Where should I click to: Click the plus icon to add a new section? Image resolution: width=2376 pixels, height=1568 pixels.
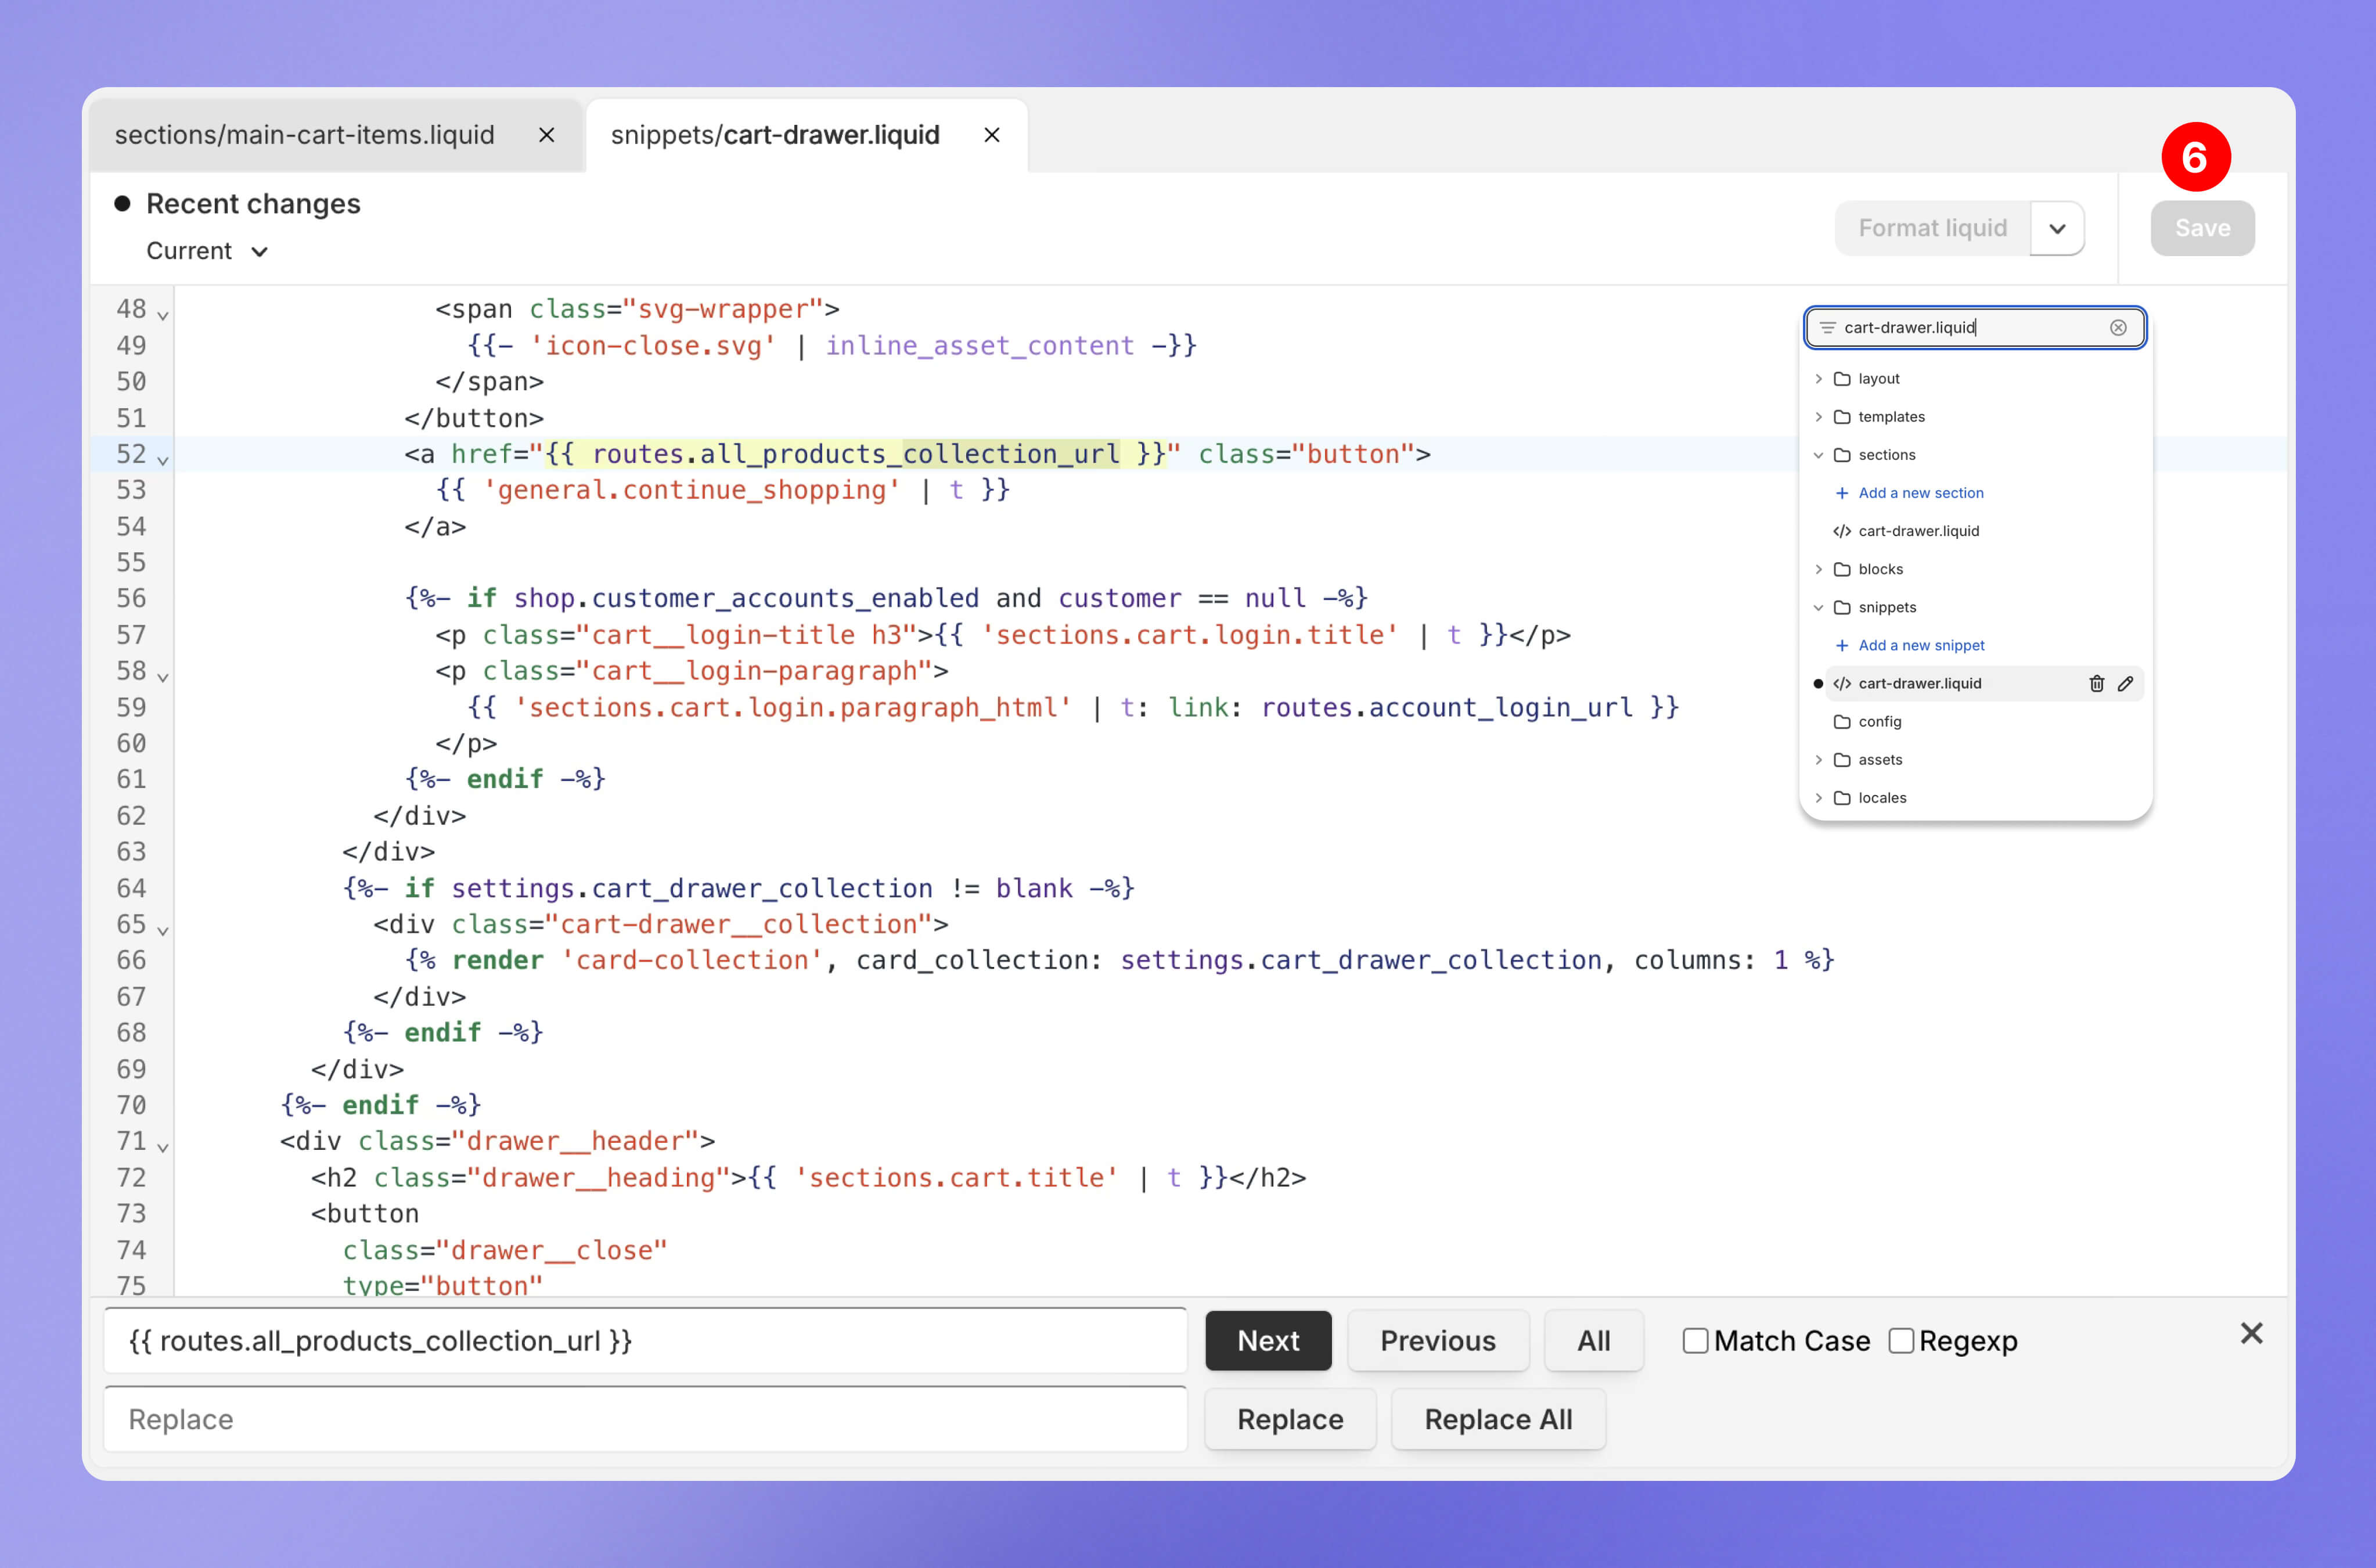click(x=1841, y=493)
